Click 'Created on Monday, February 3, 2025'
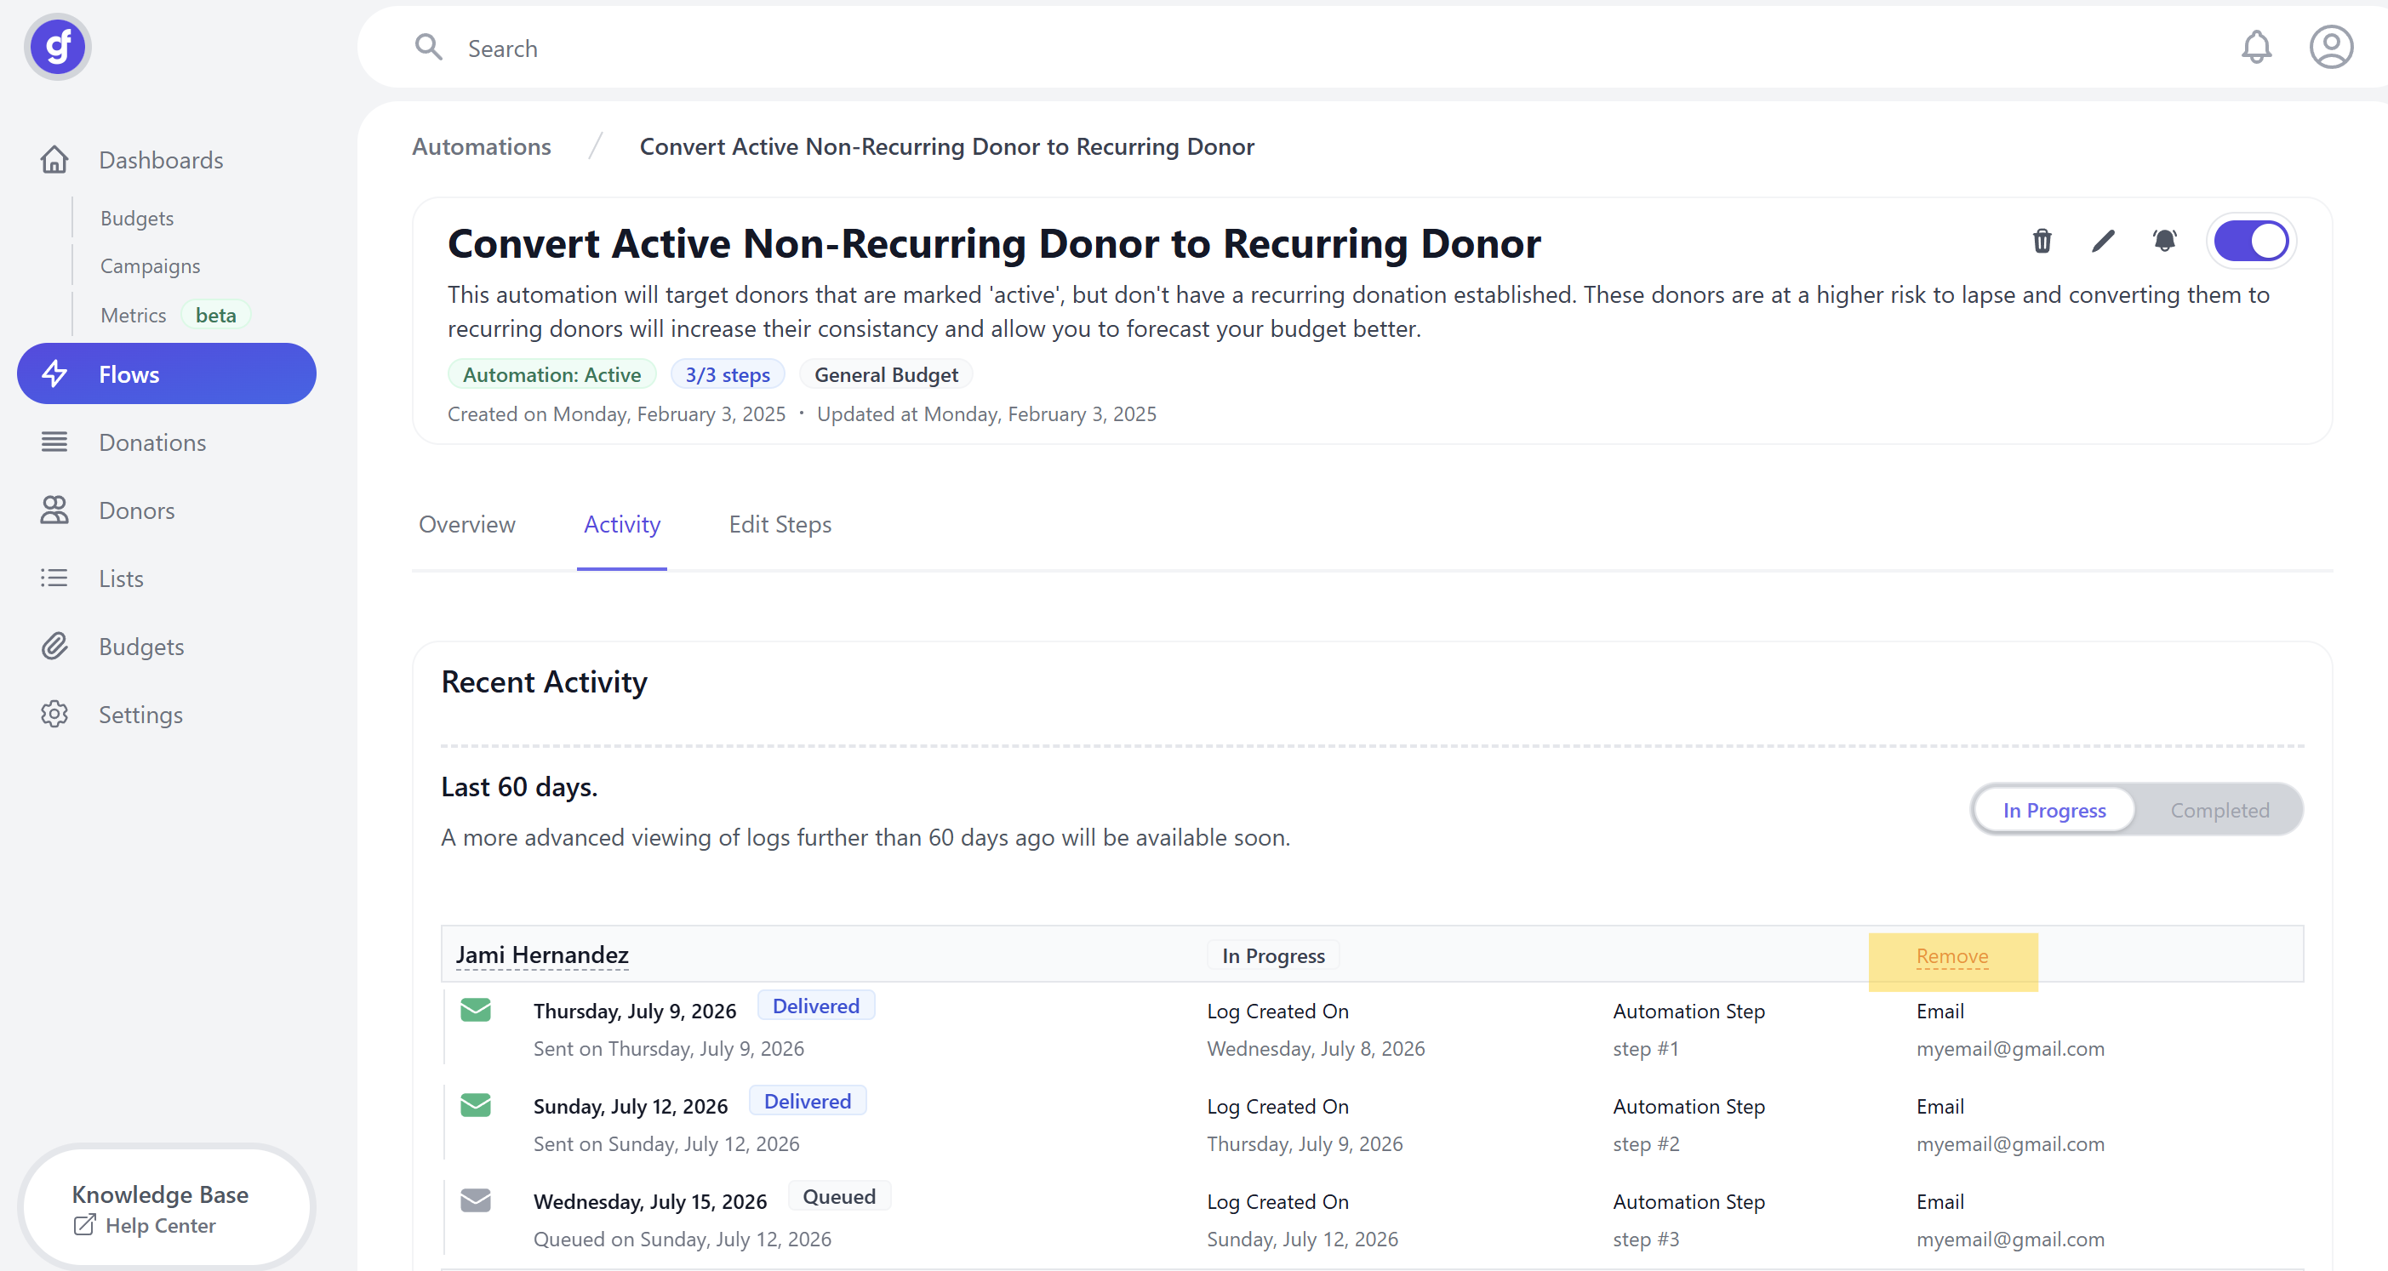The width and height of the screenshot is (2388, 1271). pyautogui.click(x=616, y=414)
